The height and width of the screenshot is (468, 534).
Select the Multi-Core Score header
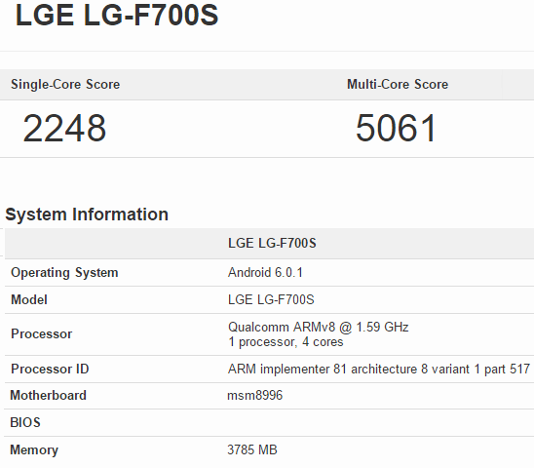pos(398,84)
